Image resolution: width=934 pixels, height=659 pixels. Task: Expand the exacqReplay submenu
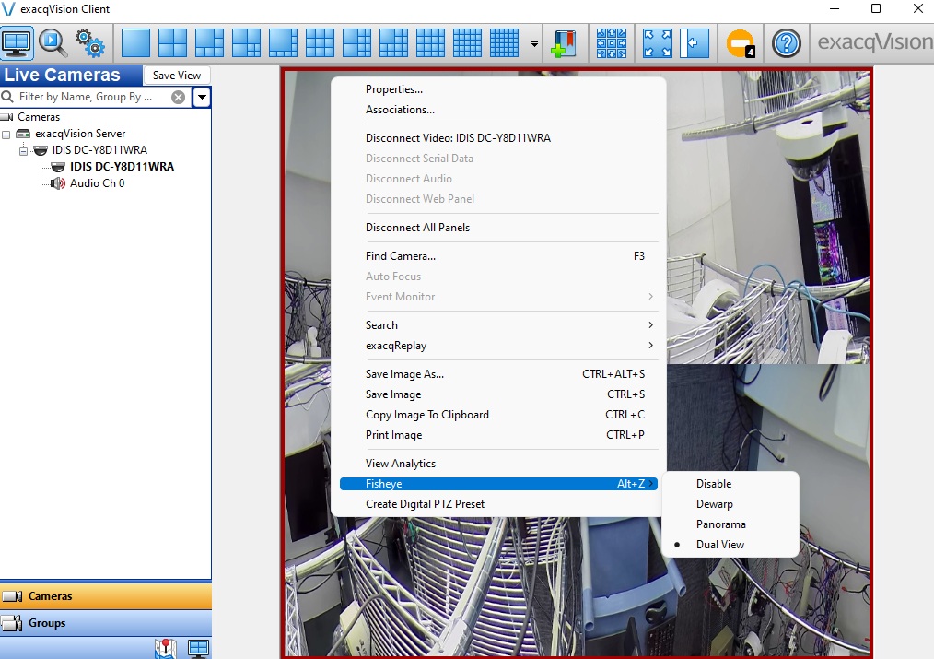coord(499,346)
